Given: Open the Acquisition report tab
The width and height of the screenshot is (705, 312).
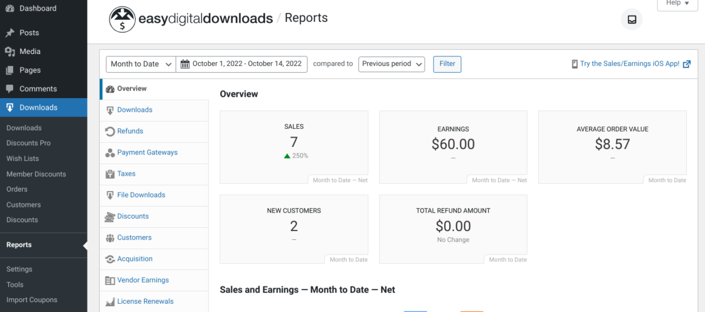Looking at the screenshot, I should pyautogui.click(x=155, y=259).
